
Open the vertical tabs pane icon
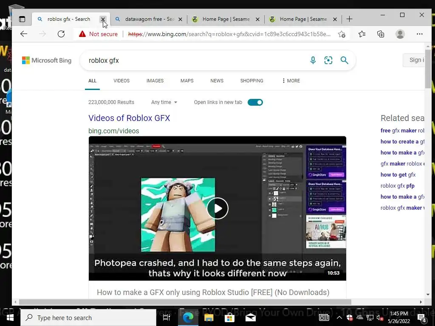(22, 19)
